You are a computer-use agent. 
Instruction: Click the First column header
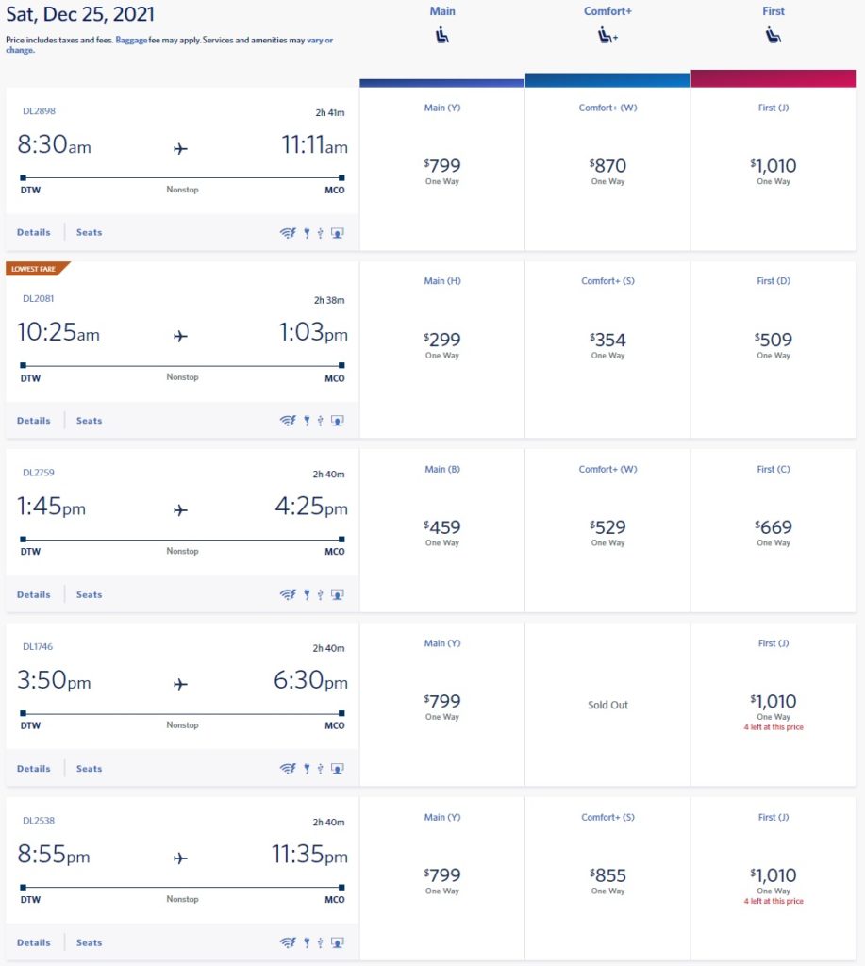tap(774, 11)
